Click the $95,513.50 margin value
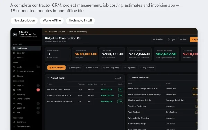This screenshot has height=130, width=208. pos(106,89)
